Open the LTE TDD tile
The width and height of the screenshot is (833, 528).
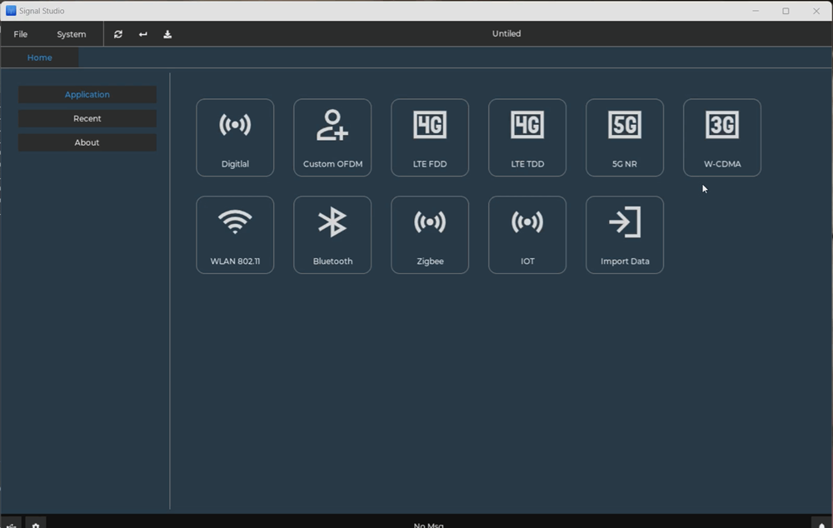[x=527, y=137]
